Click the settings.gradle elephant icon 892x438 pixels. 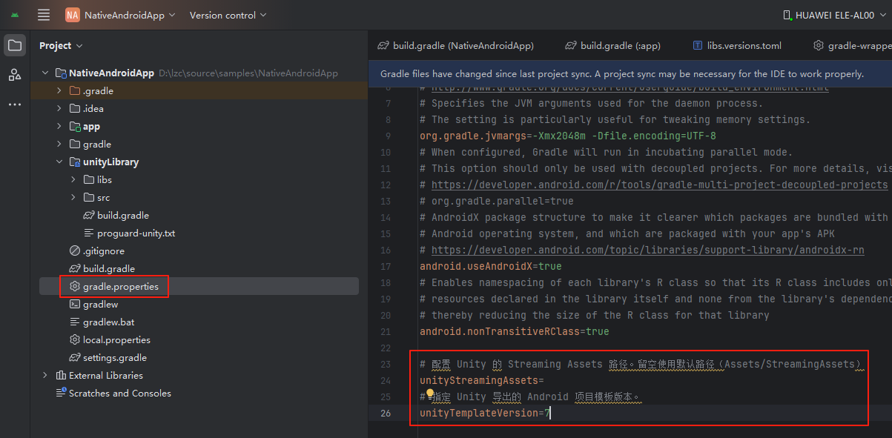[75, 358]
